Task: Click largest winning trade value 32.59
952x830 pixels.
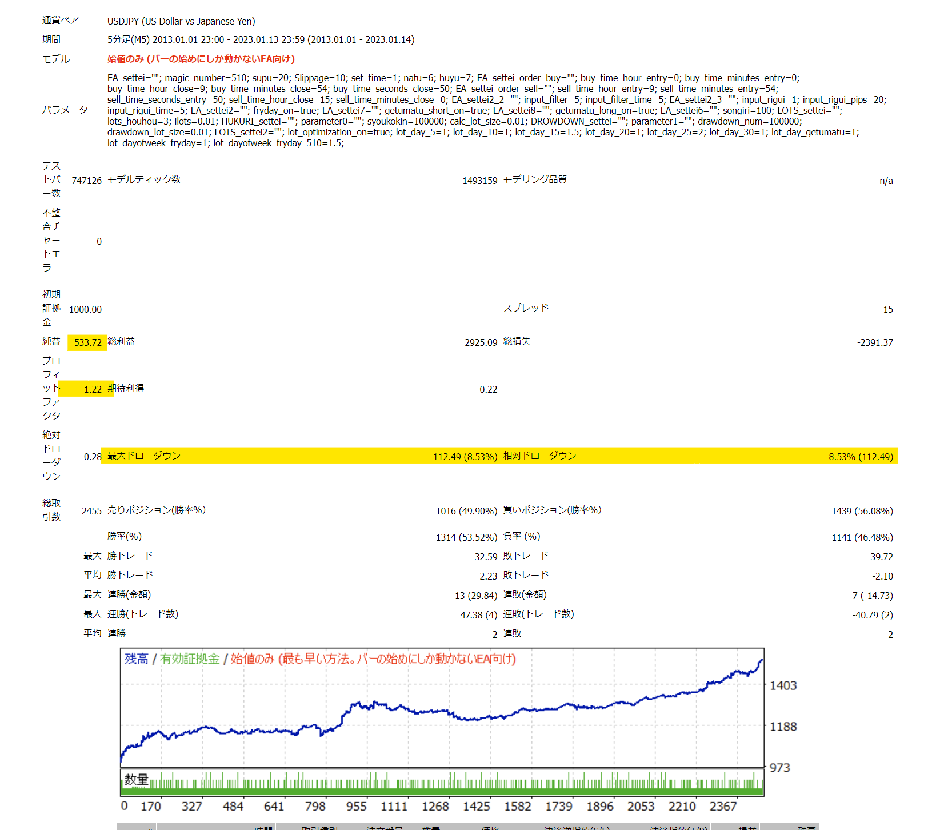Action: coord(486,557)
